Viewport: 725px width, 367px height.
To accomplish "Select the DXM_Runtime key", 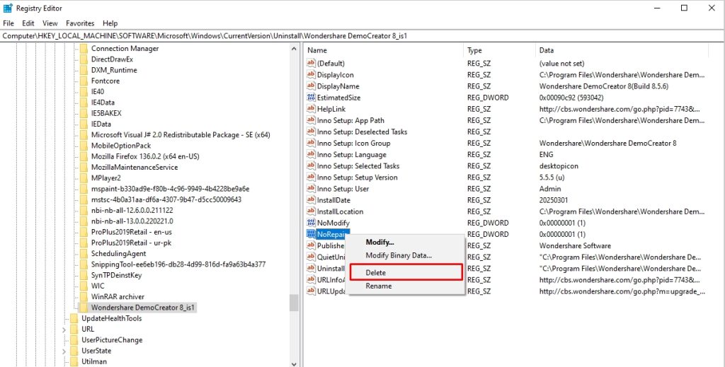I will 114,70.
